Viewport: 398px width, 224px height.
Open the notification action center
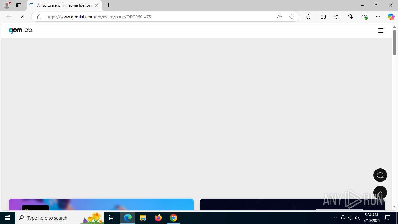click(388, 218)
